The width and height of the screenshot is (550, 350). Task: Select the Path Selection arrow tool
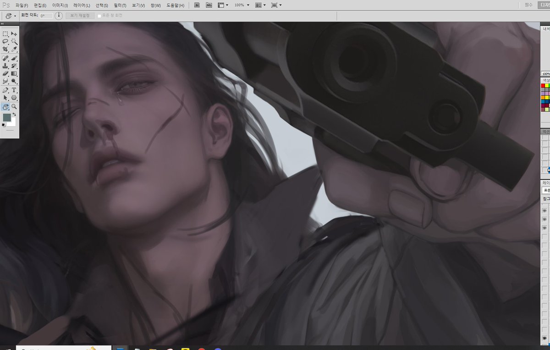(x=5, y=97)
